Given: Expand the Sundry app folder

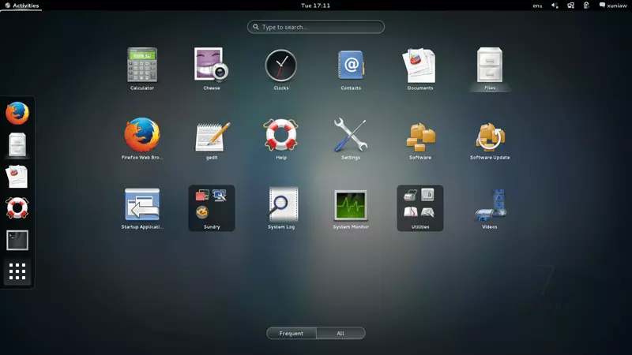Looking at the screenshot, I should [212, 207].
